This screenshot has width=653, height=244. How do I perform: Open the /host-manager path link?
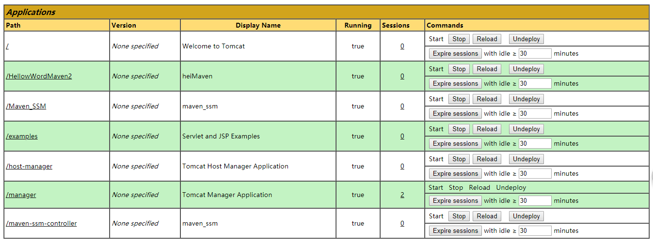[x=29, y=166]
